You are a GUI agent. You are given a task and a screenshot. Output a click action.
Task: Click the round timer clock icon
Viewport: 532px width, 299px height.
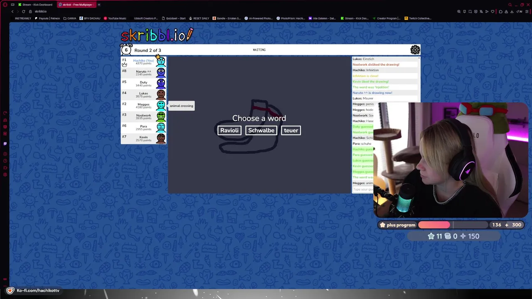(x=126, y=50)
